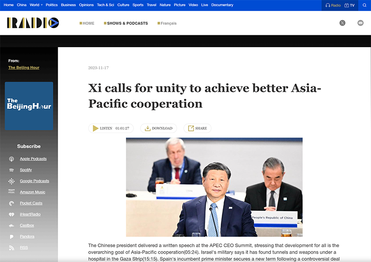Open The Beijing Hour link

pos(24,68)
